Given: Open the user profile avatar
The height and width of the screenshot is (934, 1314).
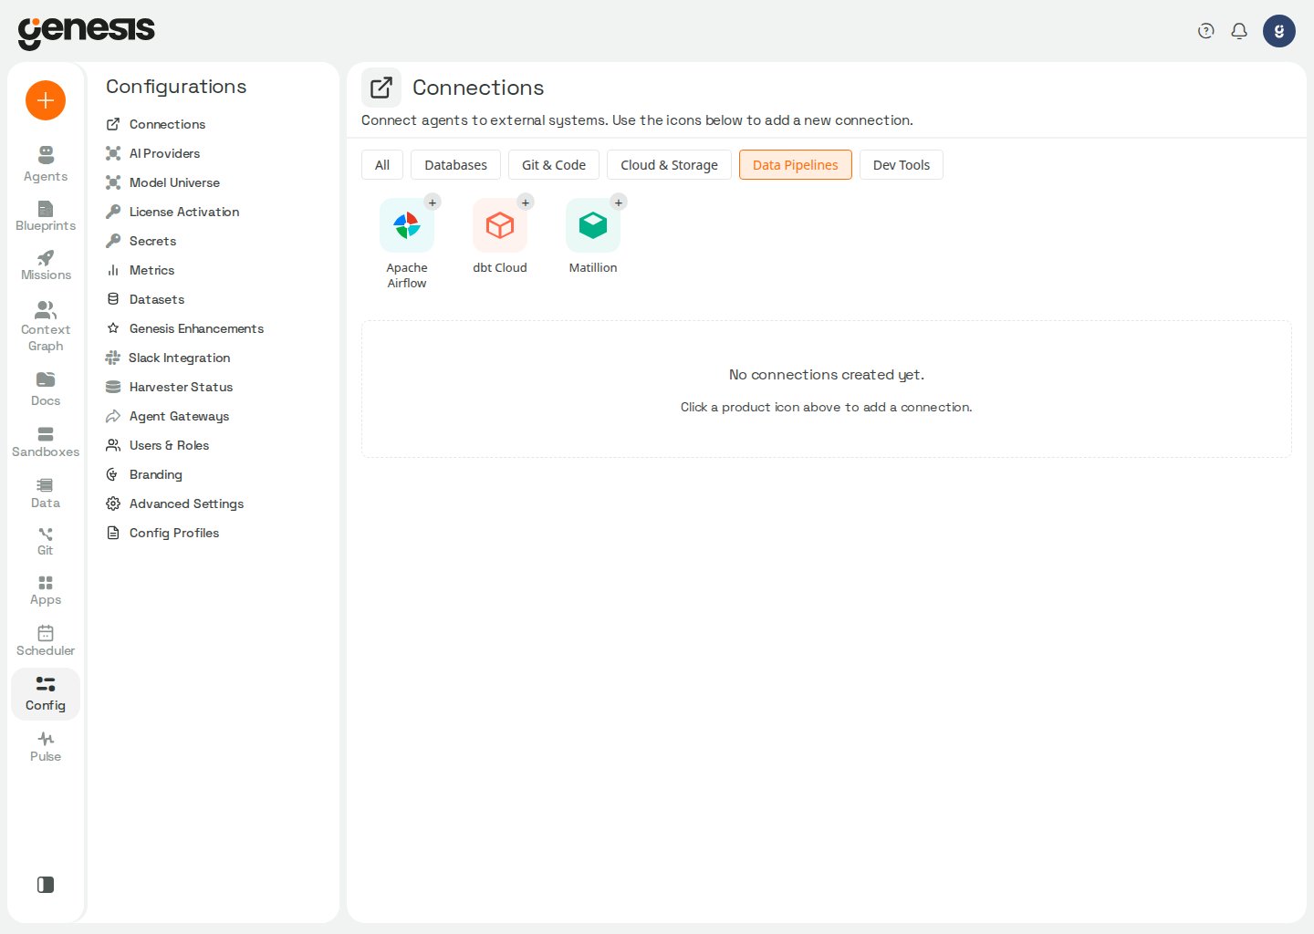Looking at the screenshot, I should coord(1279,31).
